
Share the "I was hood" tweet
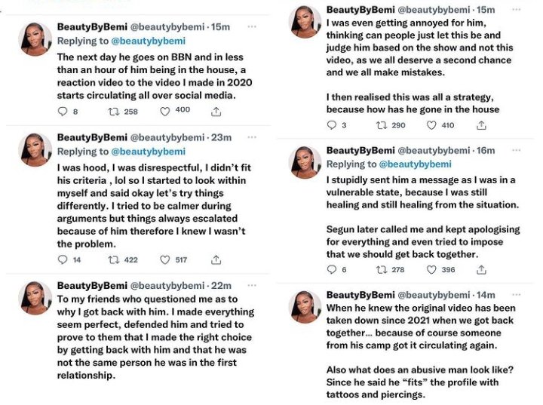pyautogui.click(x=216, y=260)
